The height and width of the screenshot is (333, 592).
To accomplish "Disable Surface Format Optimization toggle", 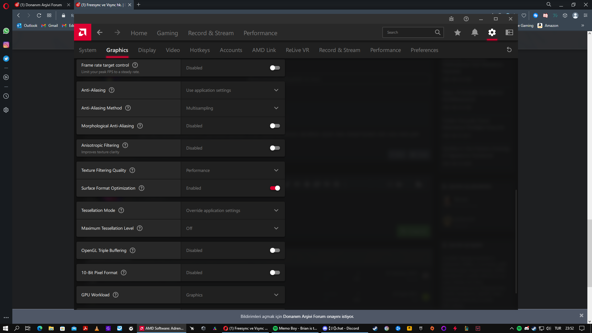I will tap(275, 188).
